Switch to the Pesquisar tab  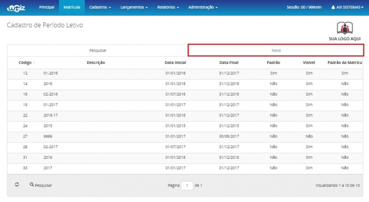(x=97, y=50)
